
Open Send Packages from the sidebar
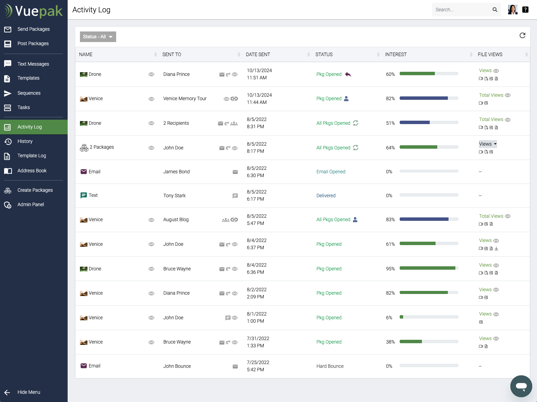(33, 29)
